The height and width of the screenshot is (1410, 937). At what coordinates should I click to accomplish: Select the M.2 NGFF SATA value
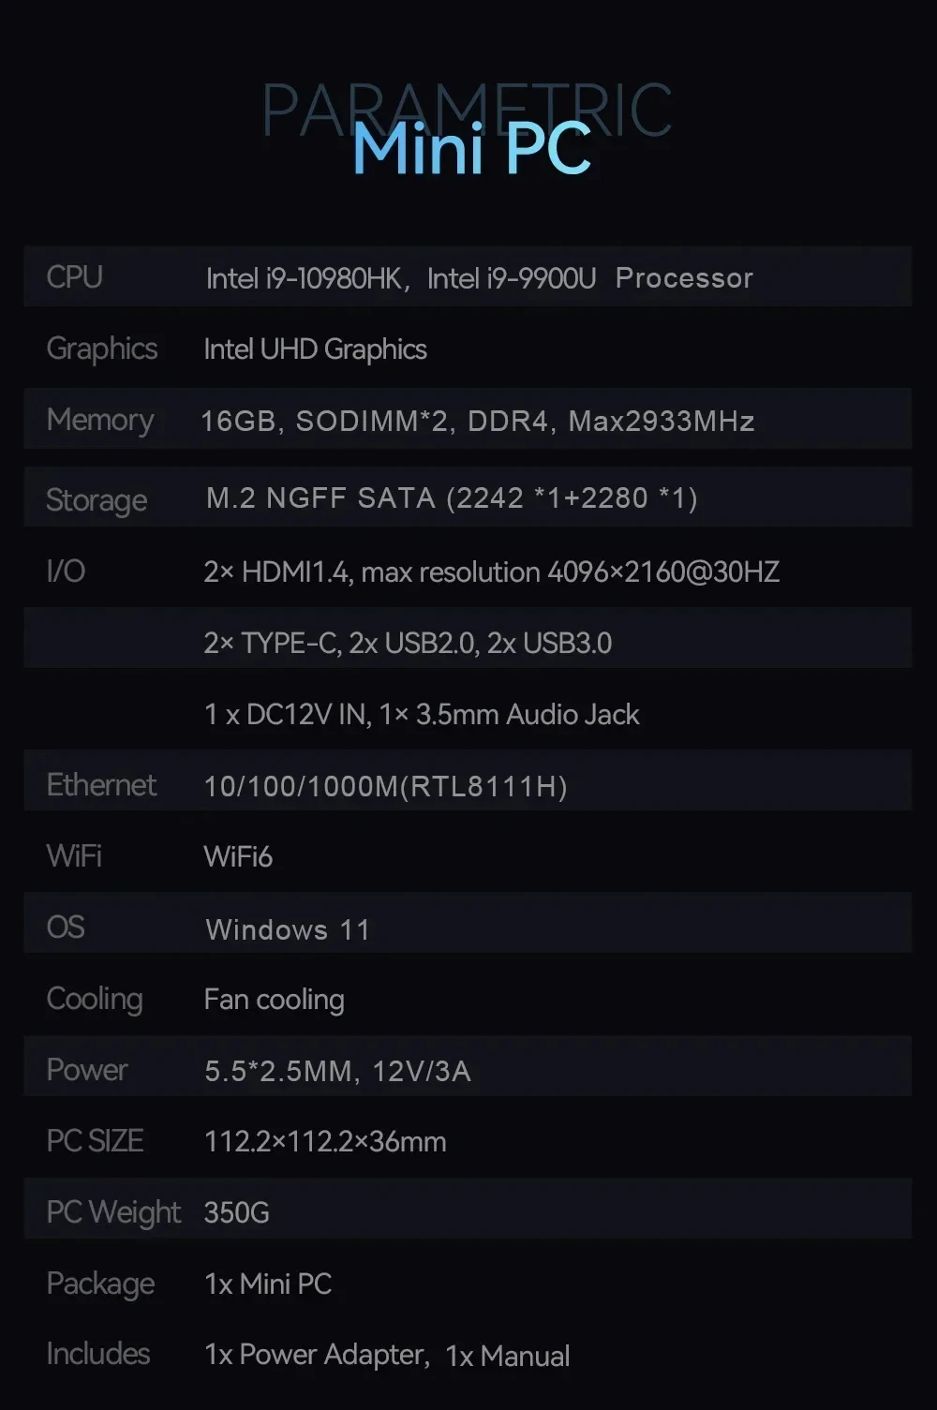[452, 498]
